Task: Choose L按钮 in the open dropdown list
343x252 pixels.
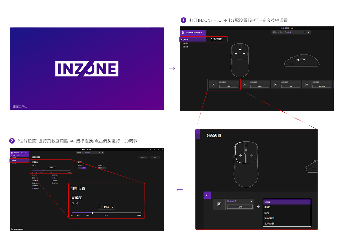Action: (287, 202)
